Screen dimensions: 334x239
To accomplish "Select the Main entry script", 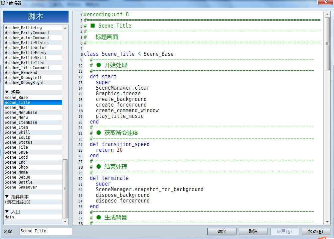I will point(33,217).
